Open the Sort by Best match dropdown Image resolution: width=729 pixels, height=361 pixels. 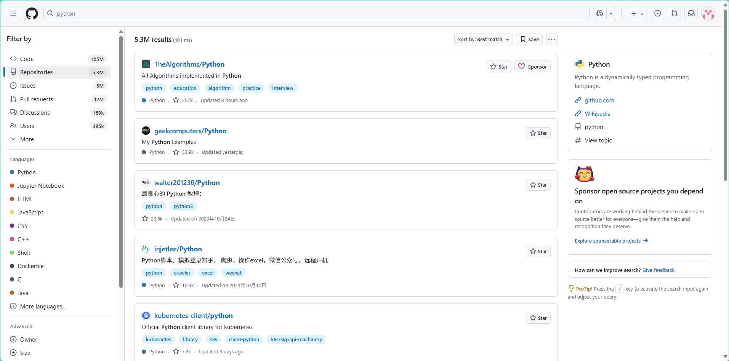[x=483, y=40]
